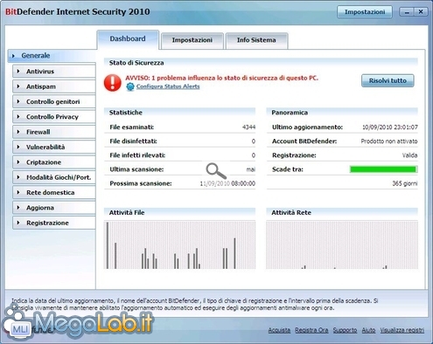Click the File disinfettati row label
Screen dimensions: 433x344
tap(133, 141)
